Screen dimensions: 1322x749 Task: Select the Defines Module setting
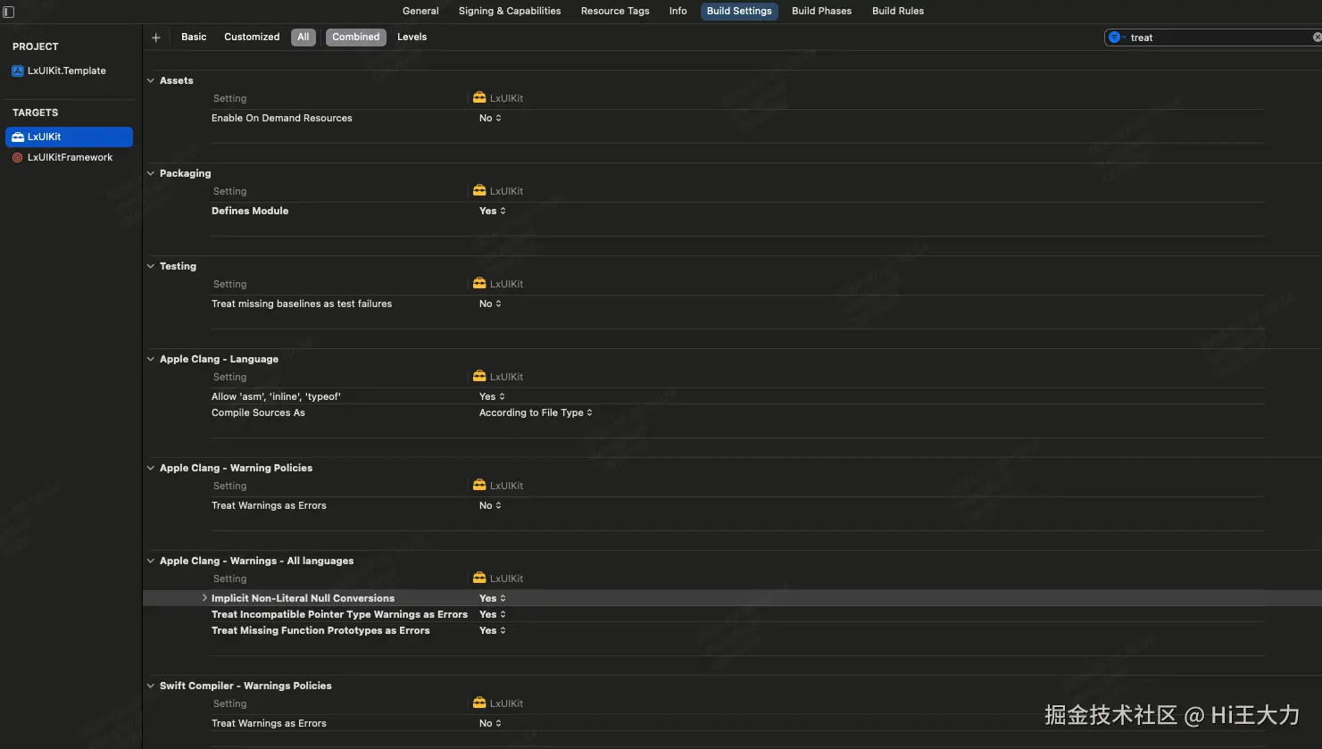(250, 211)
